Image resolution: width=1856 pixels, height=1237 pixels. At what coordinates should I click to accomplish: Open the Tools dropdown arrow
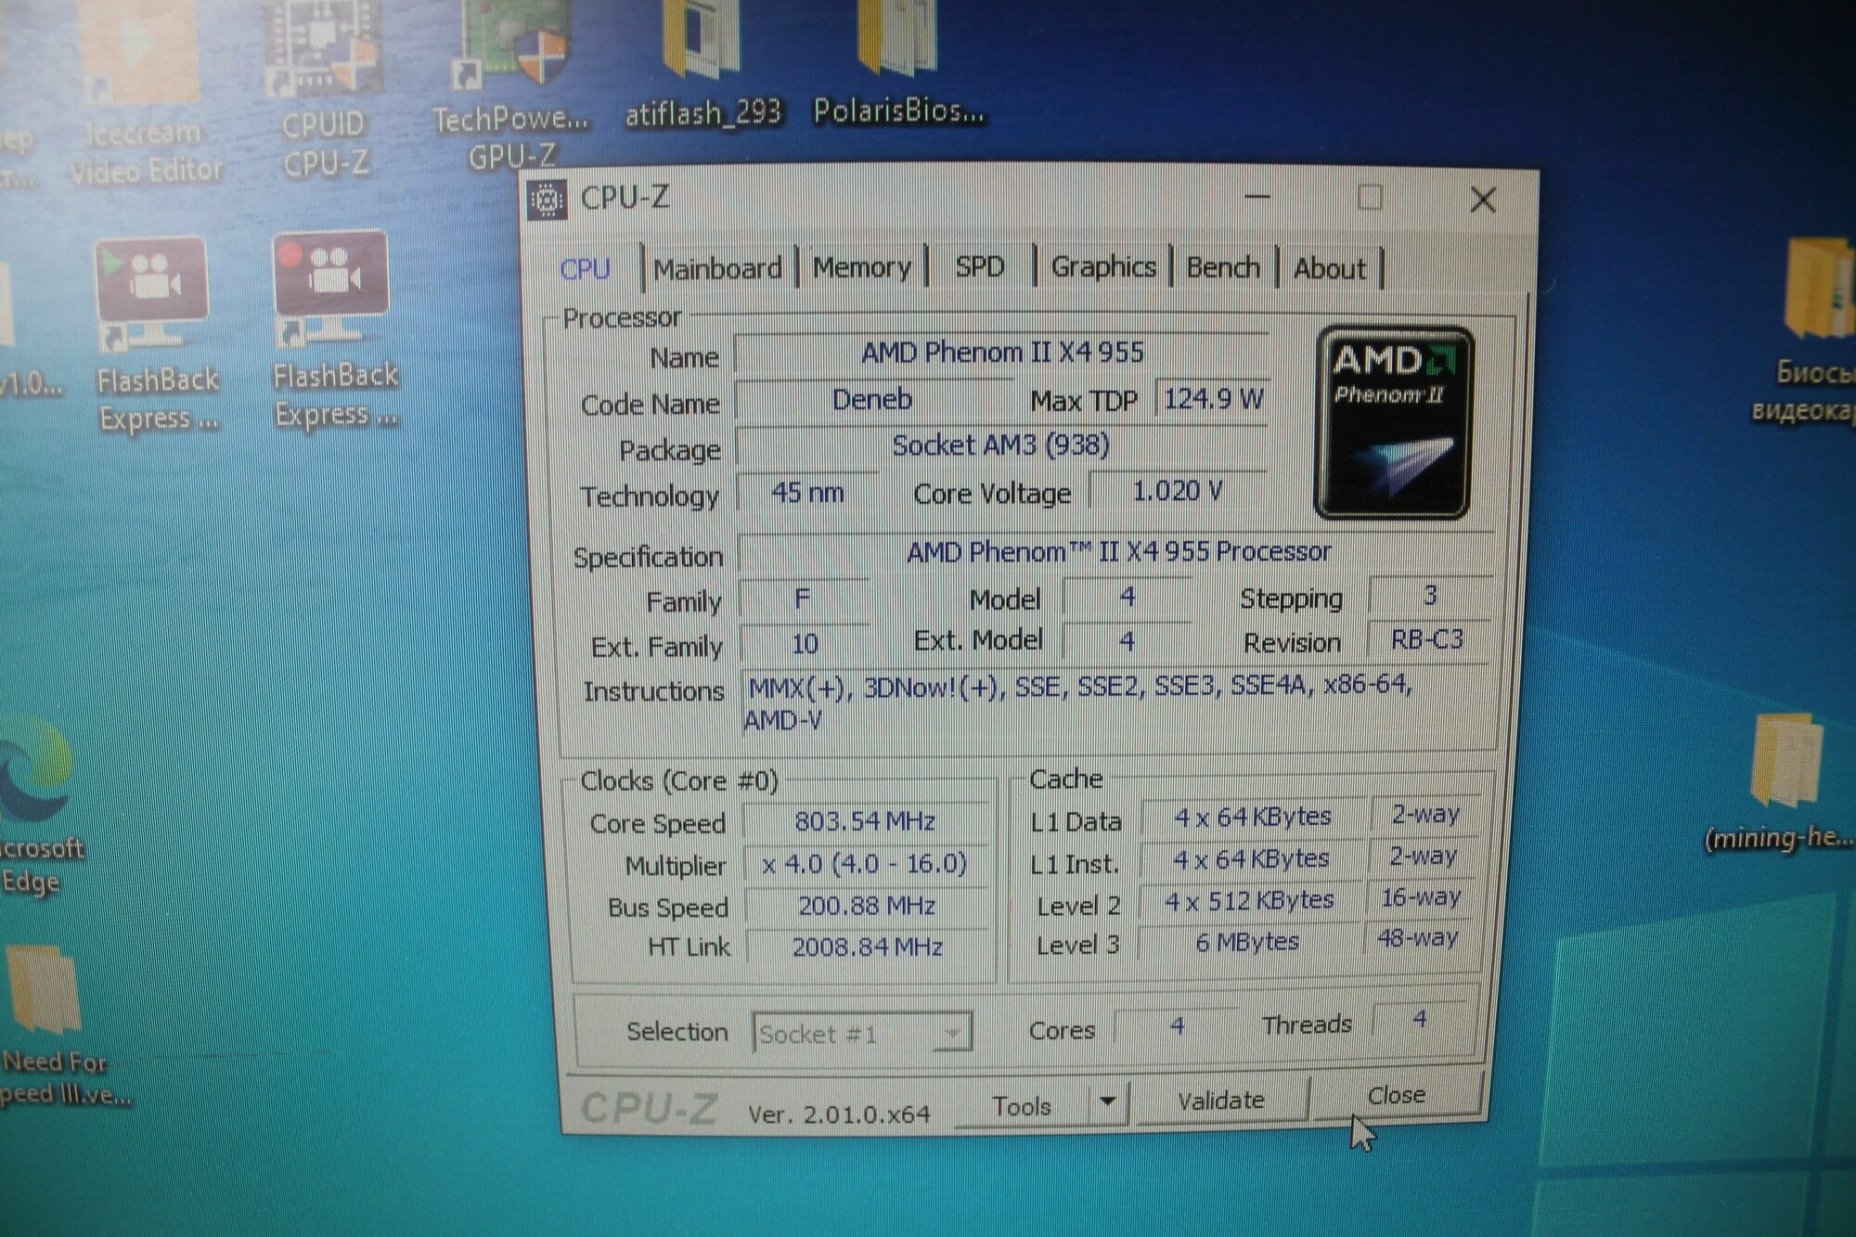pyautogui.click(x=1107, y=1102)
